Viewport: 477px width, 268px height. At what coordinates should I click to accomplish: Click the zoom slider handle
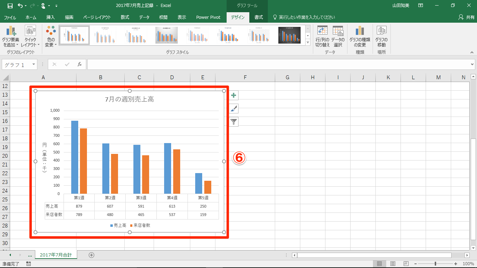[x=435, y=264]
